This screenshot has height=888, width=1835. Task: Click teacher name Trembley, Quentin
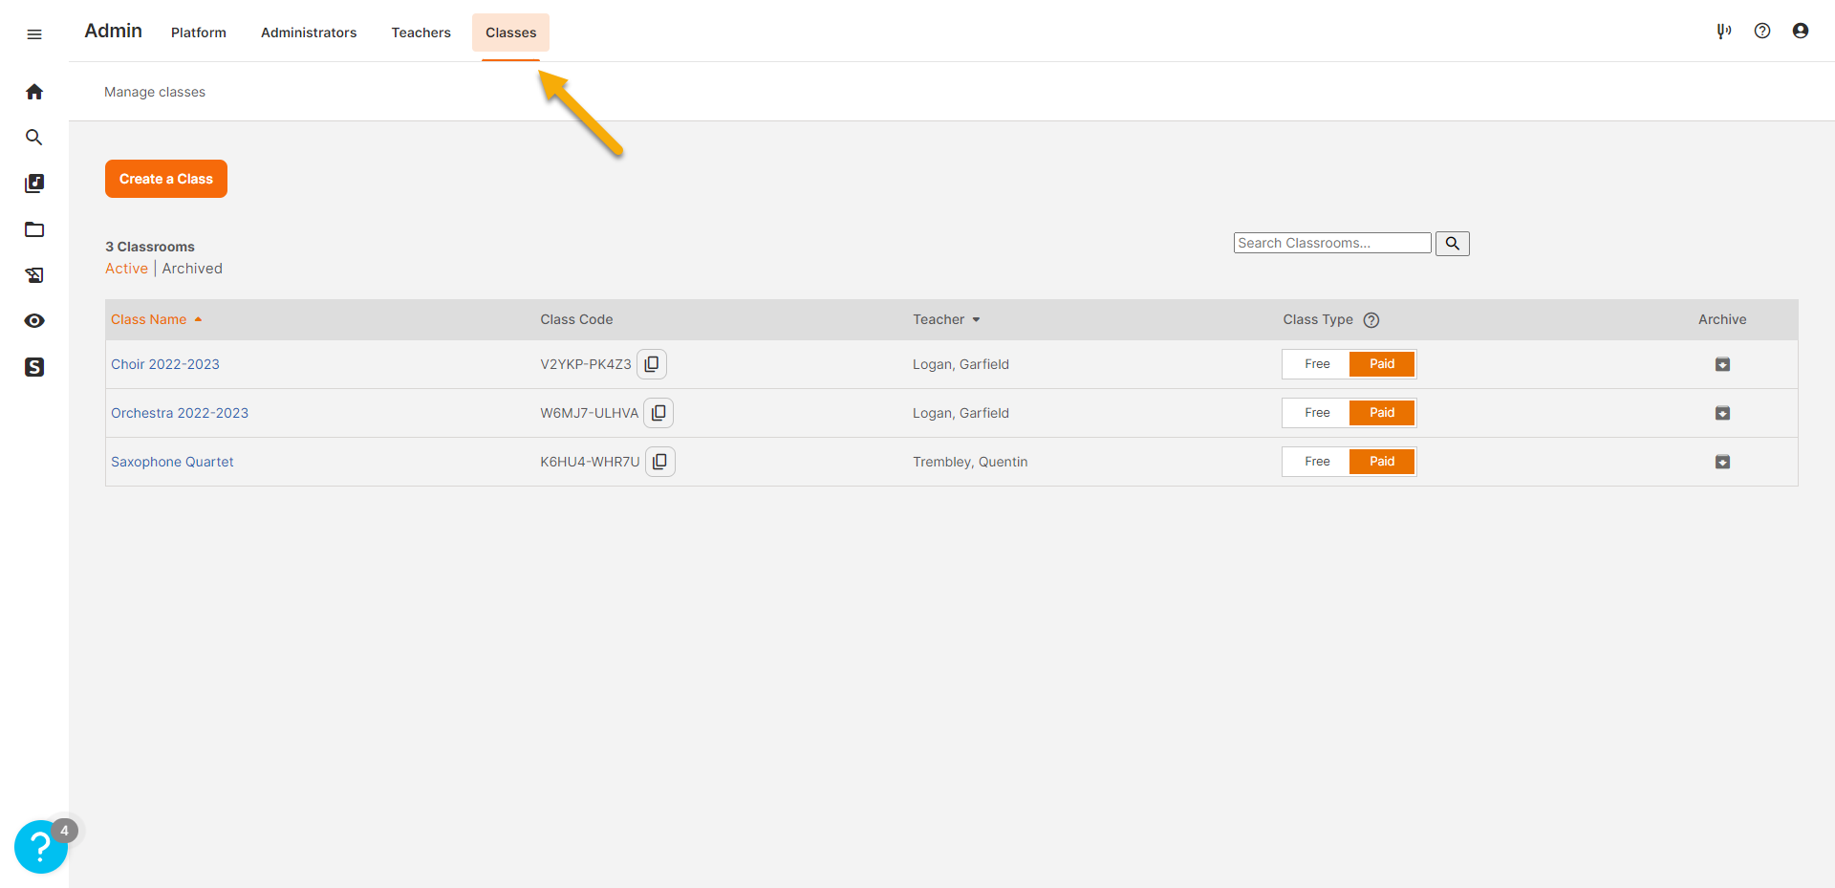pyautogui.click(x=970, y=462)
